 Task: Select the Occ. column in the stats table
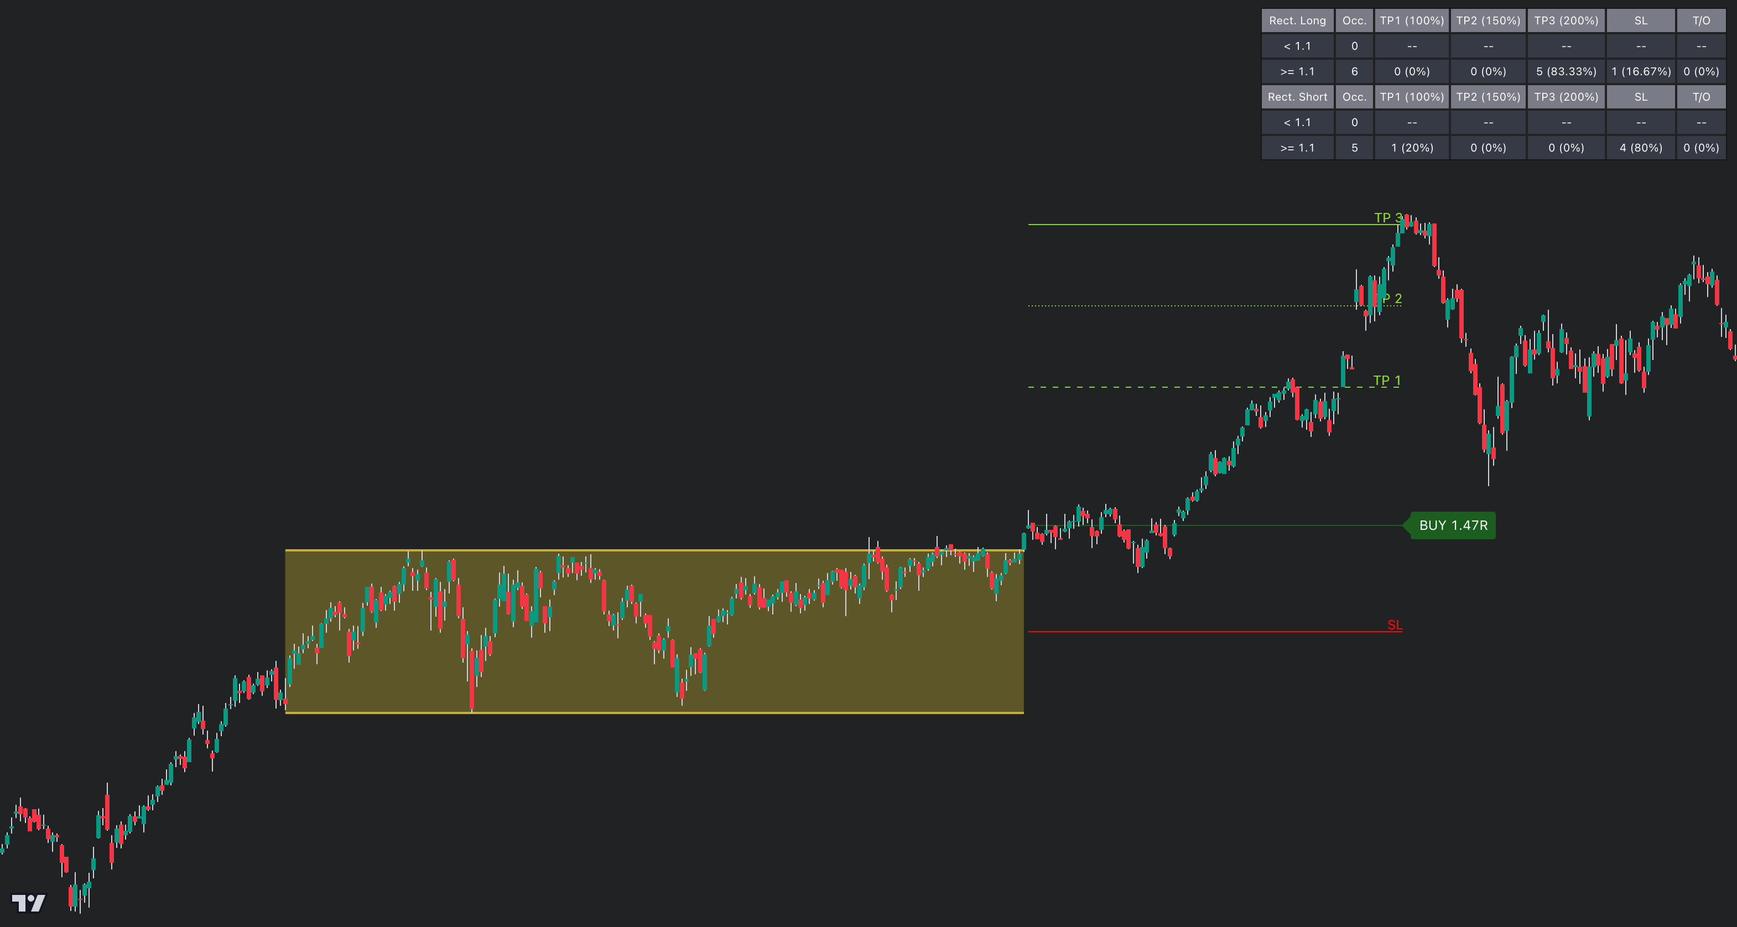coord(1354,20)
